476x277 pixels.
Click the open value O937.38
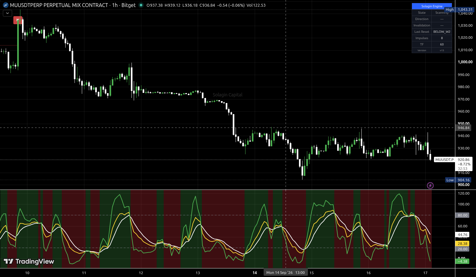click(x=154, y=5)
